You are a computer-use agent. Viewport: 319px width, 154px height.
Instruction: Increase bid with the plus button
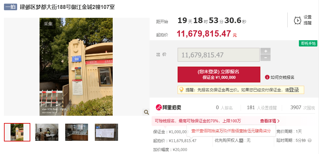tap(266, 51)
